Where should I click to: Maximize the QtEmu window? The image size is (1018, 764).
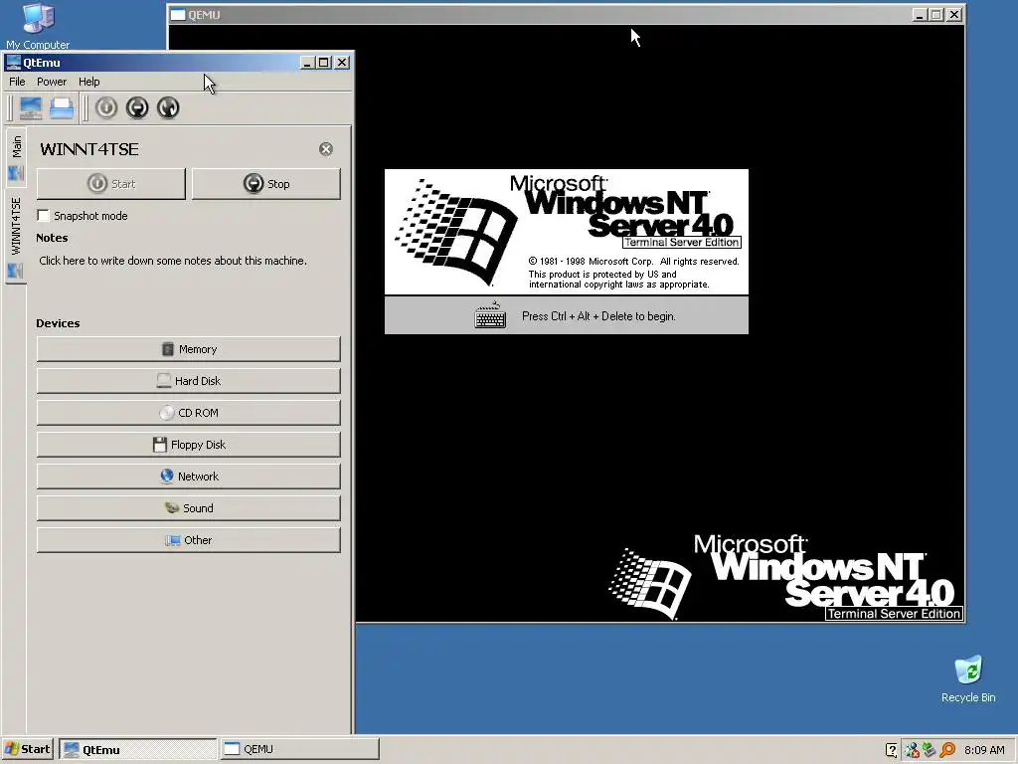pos(324,63)
